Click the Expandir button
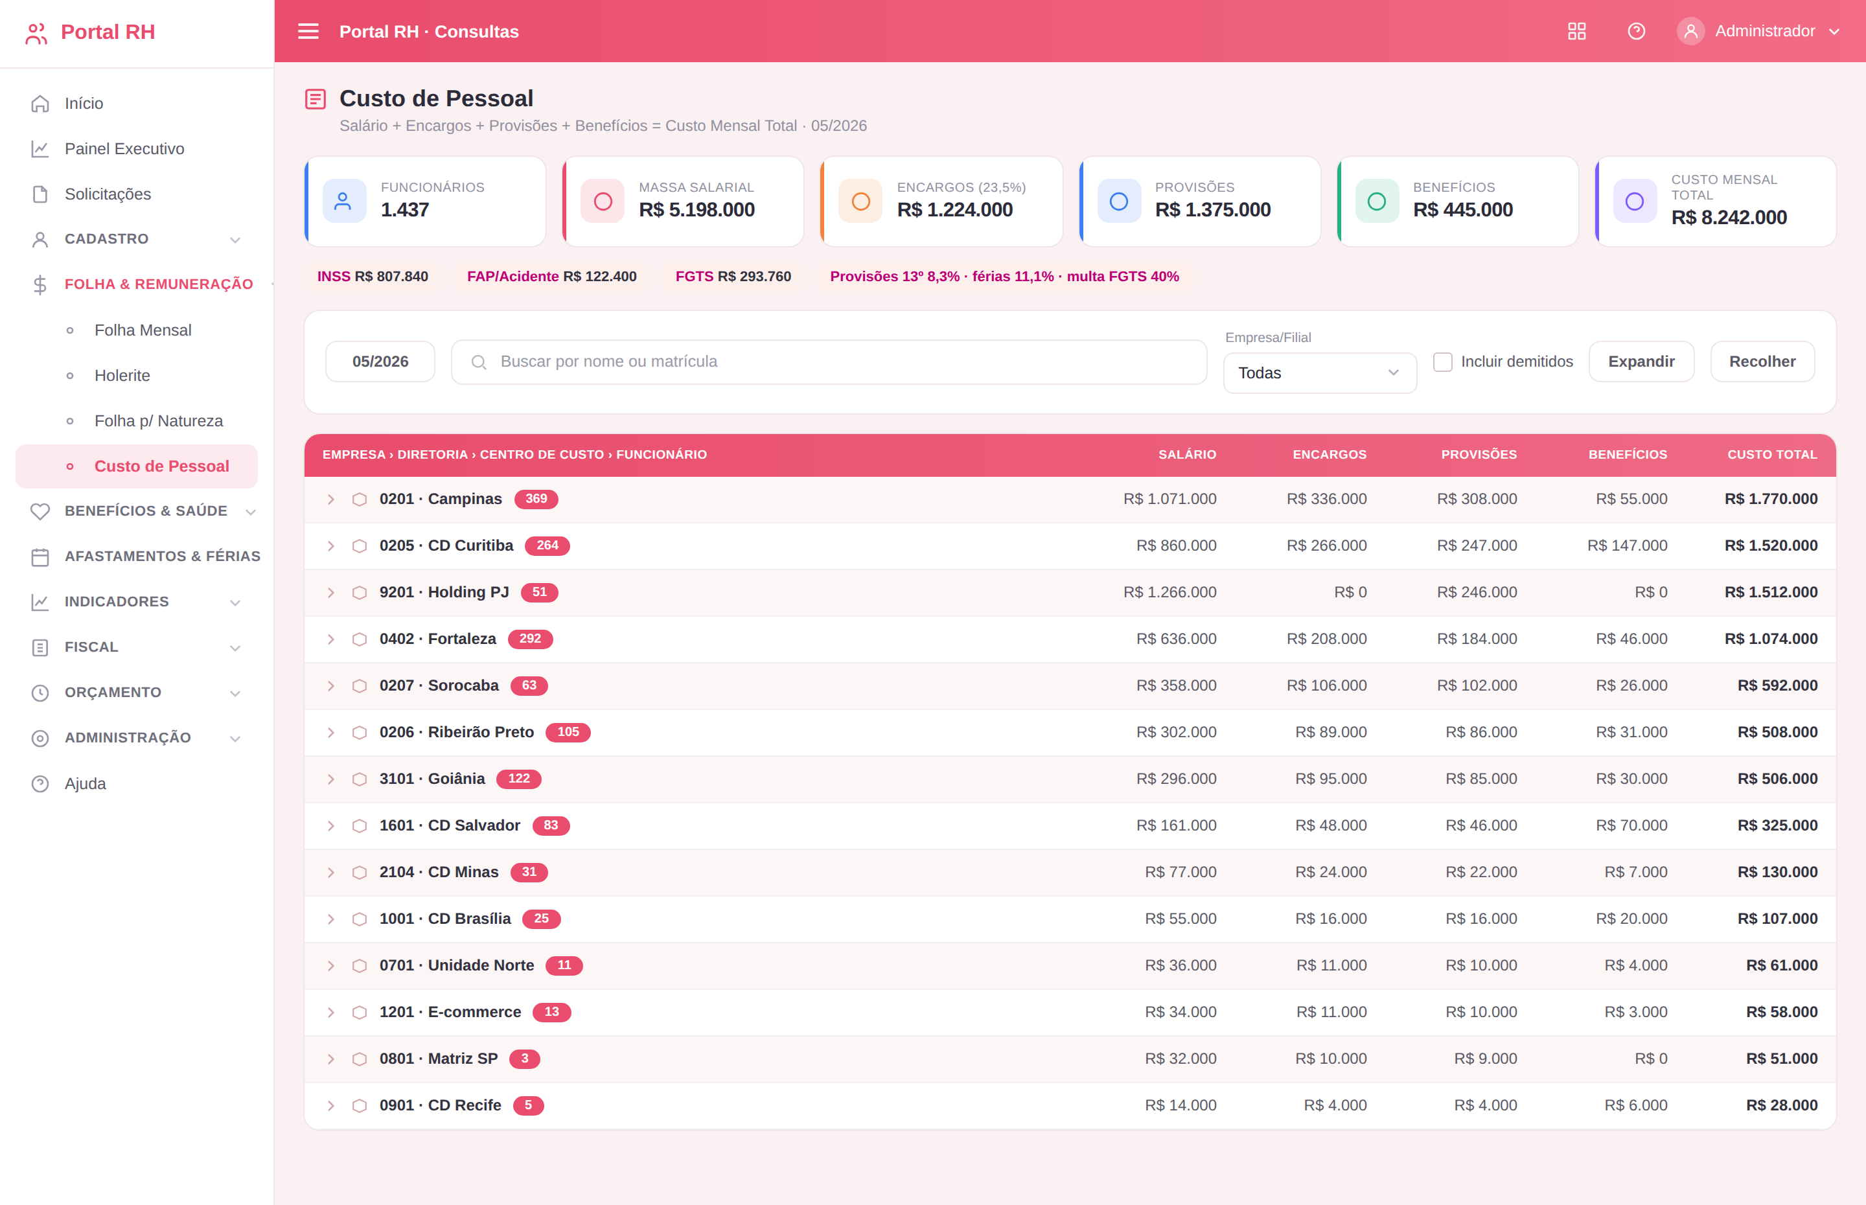Screen dimensions: 1866x1205 click(x=1641, y=361)
